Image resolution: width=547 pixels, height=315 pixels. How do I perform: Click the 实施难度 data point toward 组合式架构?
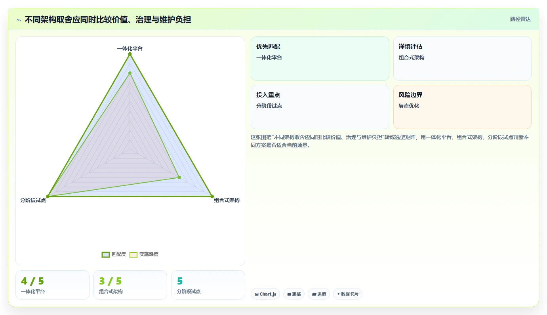(x=179, y=177)
